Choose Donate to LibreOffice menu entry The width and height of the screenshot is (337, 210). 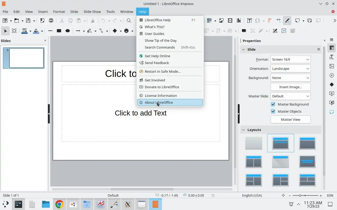point(170,87)
